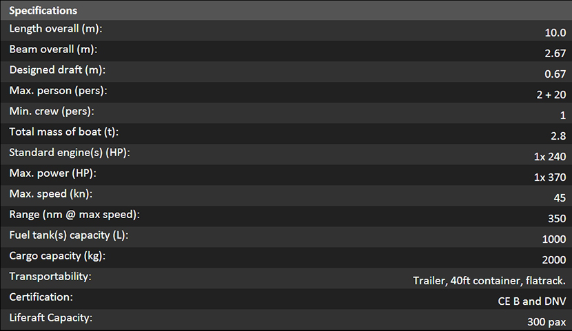Click the Total mass of boat label
Image resolution: width=572 pixels, height=331 pixels.
point(69,132)
